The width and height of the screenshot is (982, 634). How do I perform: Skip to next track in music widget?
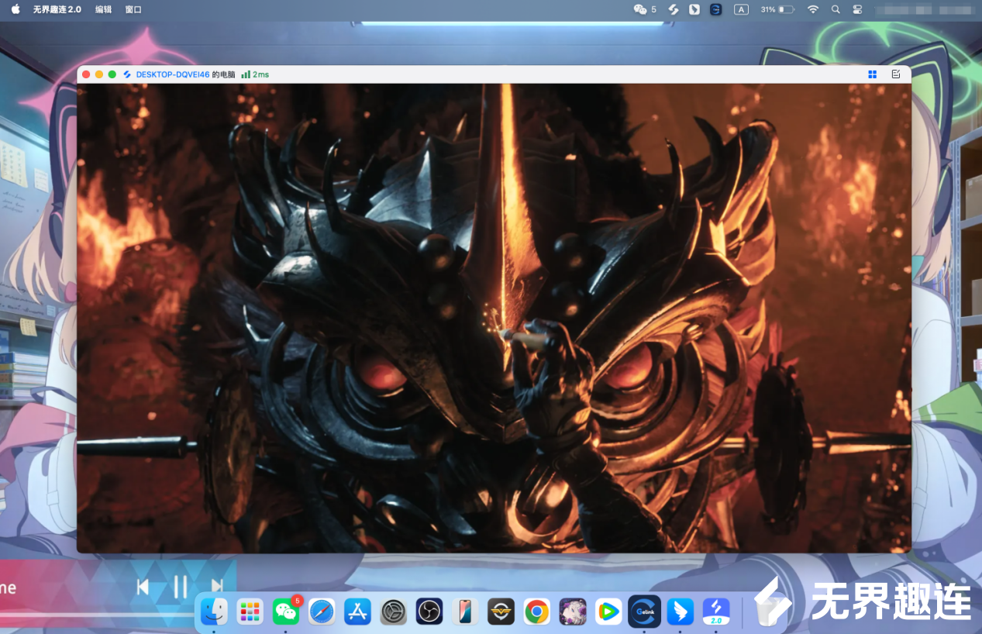(217, 587)
